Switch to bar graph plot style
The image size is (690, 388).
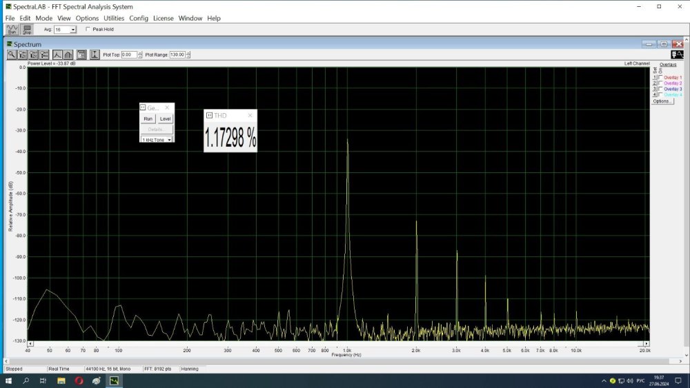coord(68,54)
